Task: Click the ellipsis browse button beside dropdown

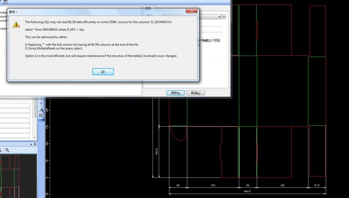Action: click(224, 16)
